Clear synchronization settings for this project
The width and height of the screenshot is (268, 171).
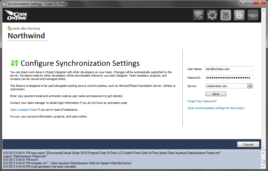click(216, 108)
